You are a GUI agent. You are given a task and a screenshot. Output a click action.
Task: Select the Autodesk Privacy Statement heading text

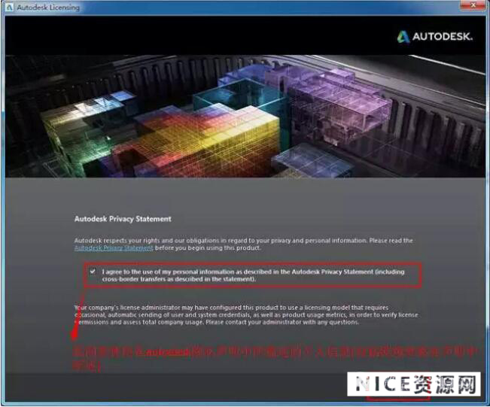pyautogui.click(x=123, y=219)
